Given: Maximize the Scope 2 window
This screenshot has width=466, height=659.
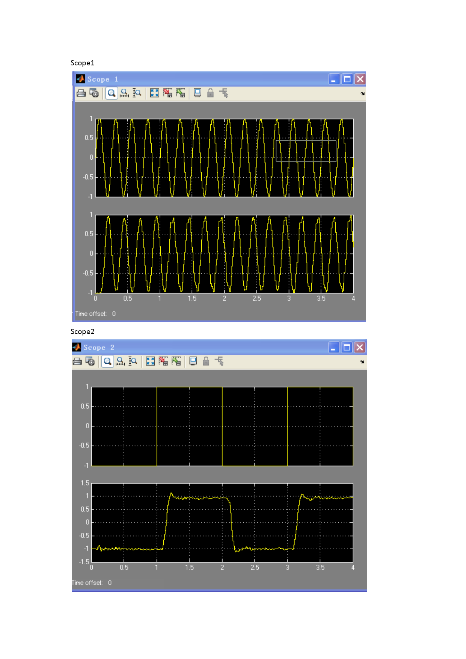Looking at the screenshot, I should [347, 348].
